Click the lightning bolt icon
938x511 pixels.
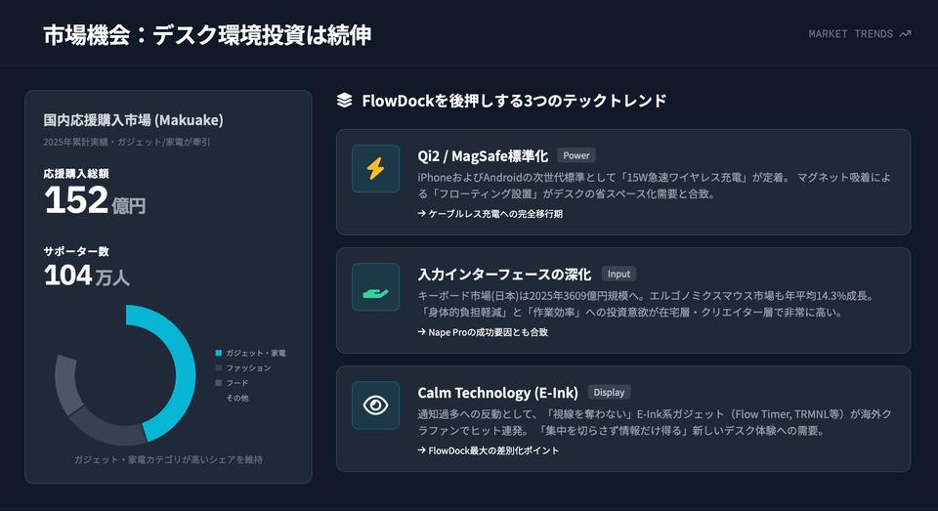click(x=375, y=169)
